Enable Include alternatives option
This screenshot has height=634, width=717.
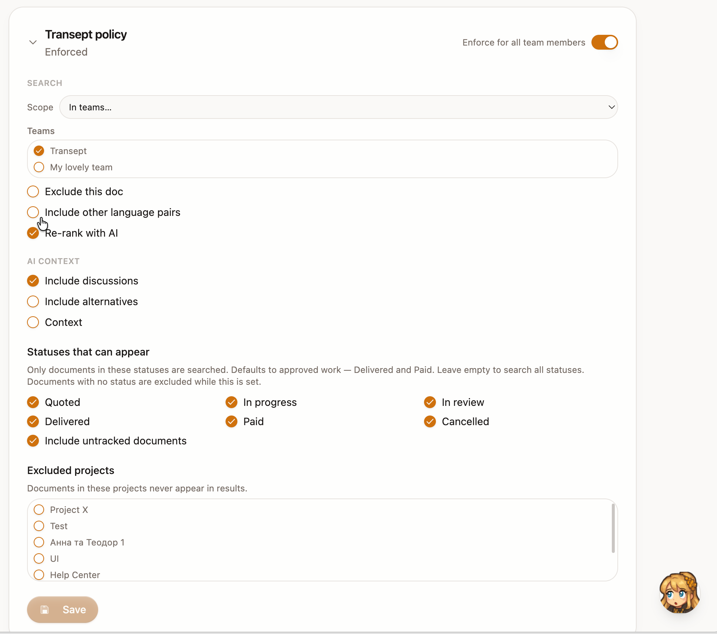pyautogui.click(x=33, y=301)
